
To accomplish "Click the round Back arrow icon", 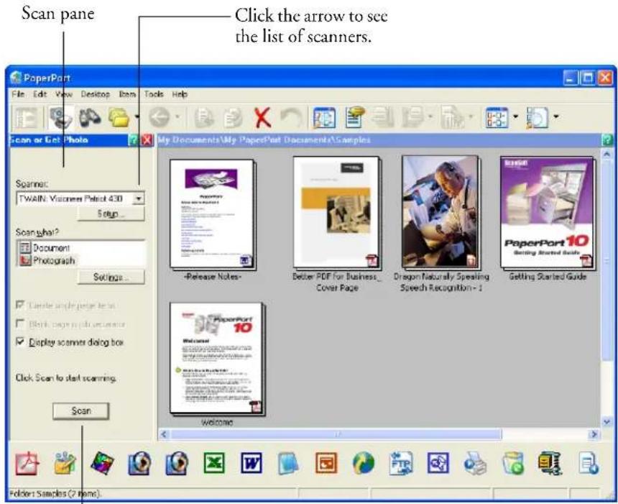I will (160, 117).
